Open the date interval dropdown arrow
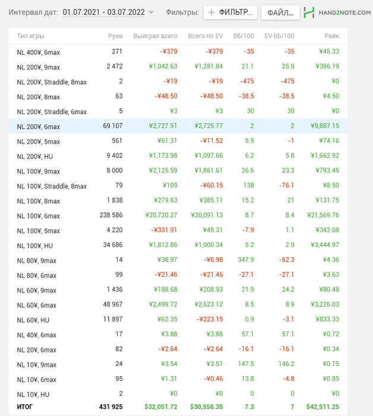Image resolution: width=373 pixels, height=416 pixels. point(151,12)
